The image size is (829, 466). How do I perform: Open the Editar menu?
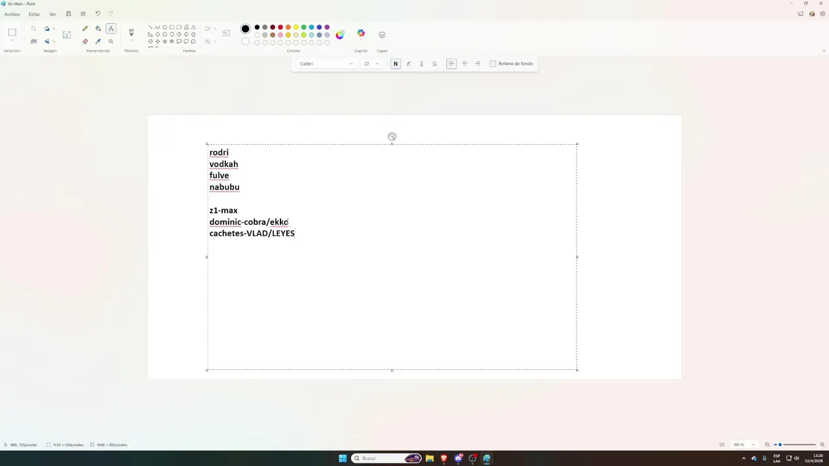tap(34, 14)
